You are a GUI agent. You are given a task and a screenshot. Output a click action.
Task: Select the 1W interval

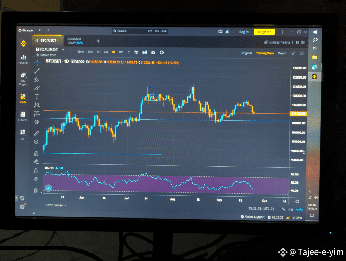121,52
